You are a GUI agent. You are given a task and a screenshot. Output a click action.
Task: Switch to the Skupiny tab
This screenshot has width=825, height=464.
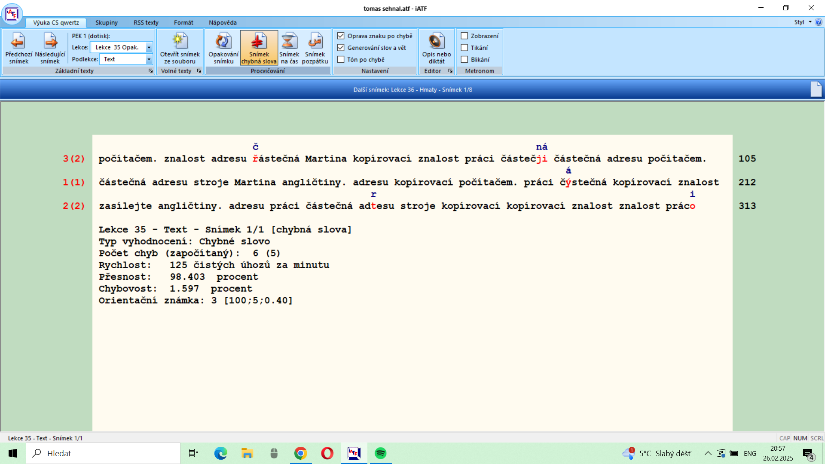tap(106, 23)
